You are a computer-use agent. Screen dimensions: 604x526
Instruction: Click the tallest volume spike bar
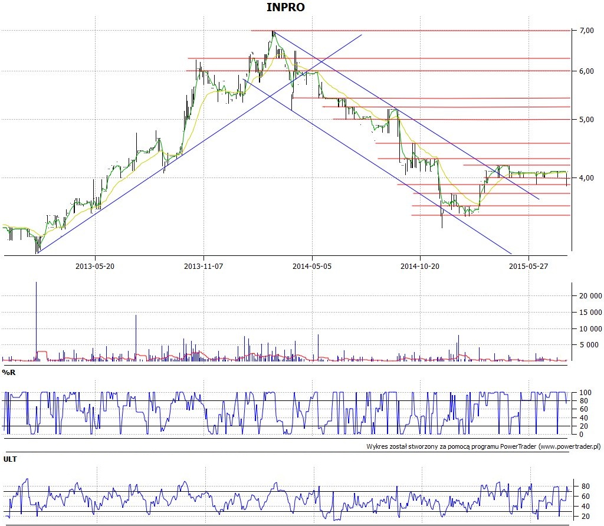click(x=36, y=321)
